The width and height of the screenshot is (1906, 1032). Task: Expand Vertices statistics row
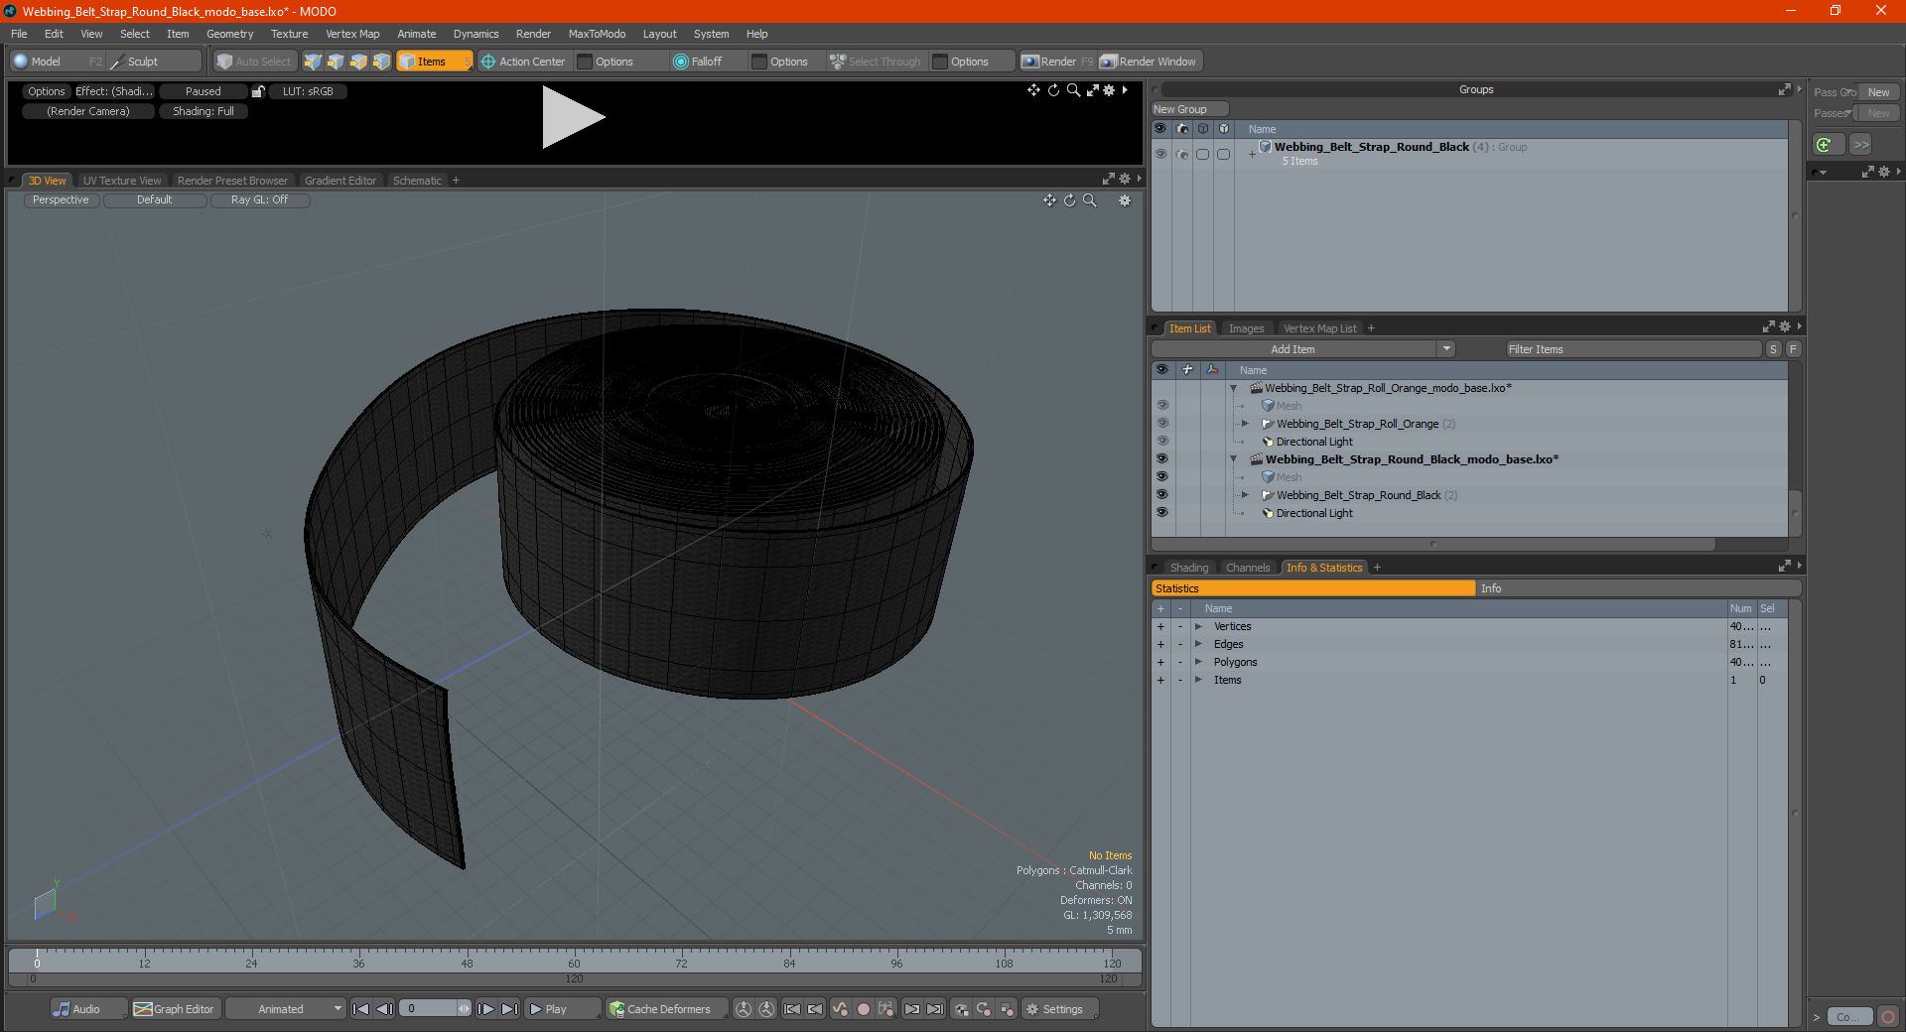(x=1199, y=626)
